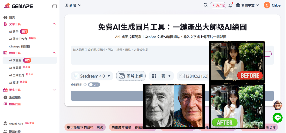This screenshot has width=286, height=133.
Task: Open ChatApe 機器猿
Action: click(x=19, y=46)
